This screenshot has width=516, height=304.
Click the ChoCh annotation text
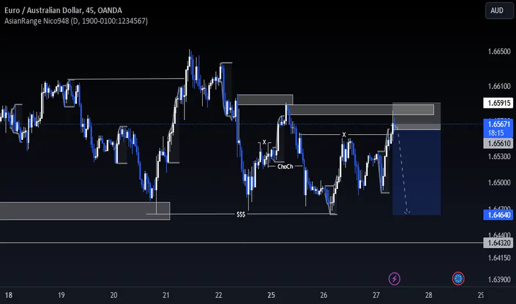[285, 166]
